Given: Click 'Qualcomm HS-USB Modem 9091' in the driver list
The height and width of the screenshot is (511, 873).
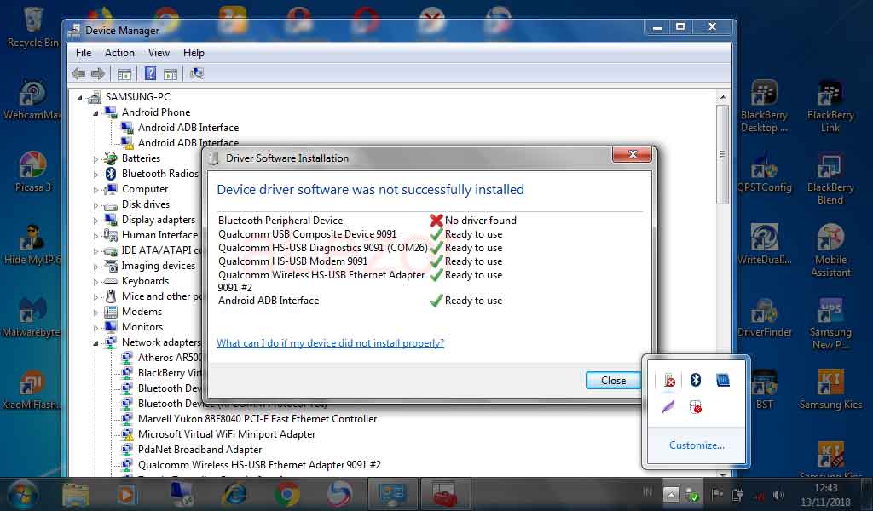Looking at the screenshot, I should click(293, 261).
